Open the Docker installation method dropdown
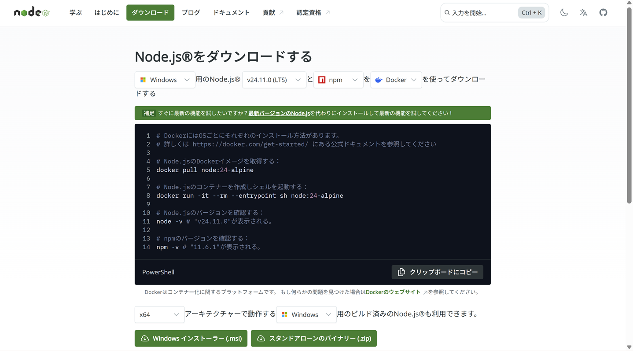The width and height of the screenshot is (633, 351). pyautogui.click(x=396, y=80)
